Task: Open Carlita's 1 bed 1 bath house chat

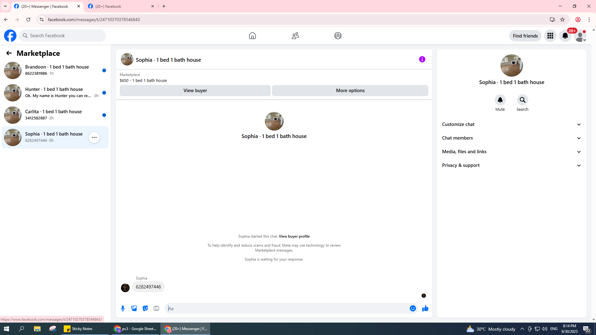Action: coord(55,115)
